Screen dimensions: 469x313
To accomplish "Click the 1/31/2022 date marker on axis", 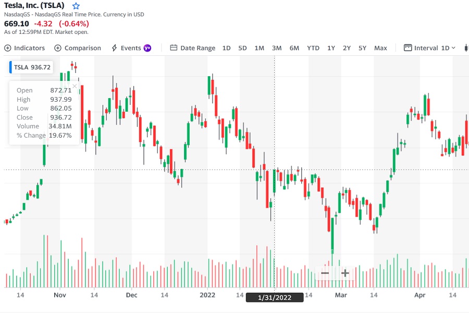I will 275,297.
